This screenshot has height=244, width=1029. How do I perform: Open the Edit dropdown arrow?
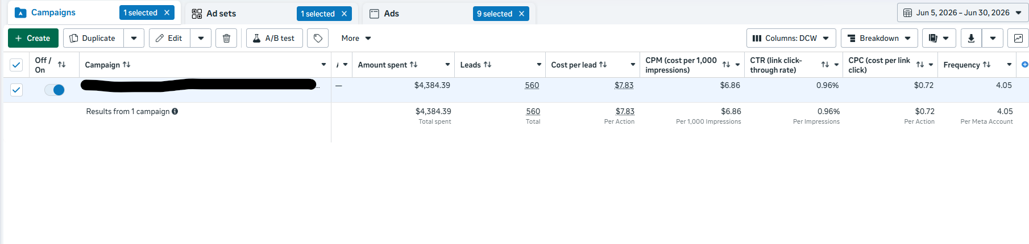201,38
